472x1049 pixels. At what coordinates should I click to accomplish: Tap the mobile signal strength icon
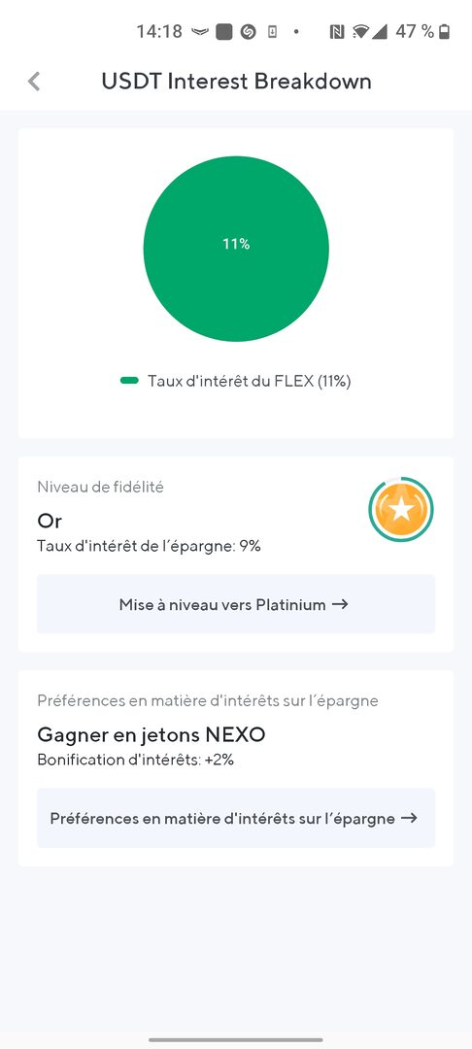click(379, 31)
